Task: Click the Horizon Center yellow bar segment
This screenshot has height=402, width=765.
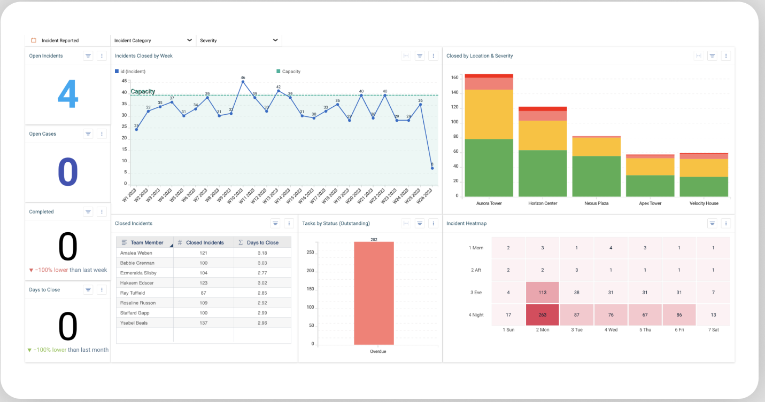Action: [x=543, y=136]
